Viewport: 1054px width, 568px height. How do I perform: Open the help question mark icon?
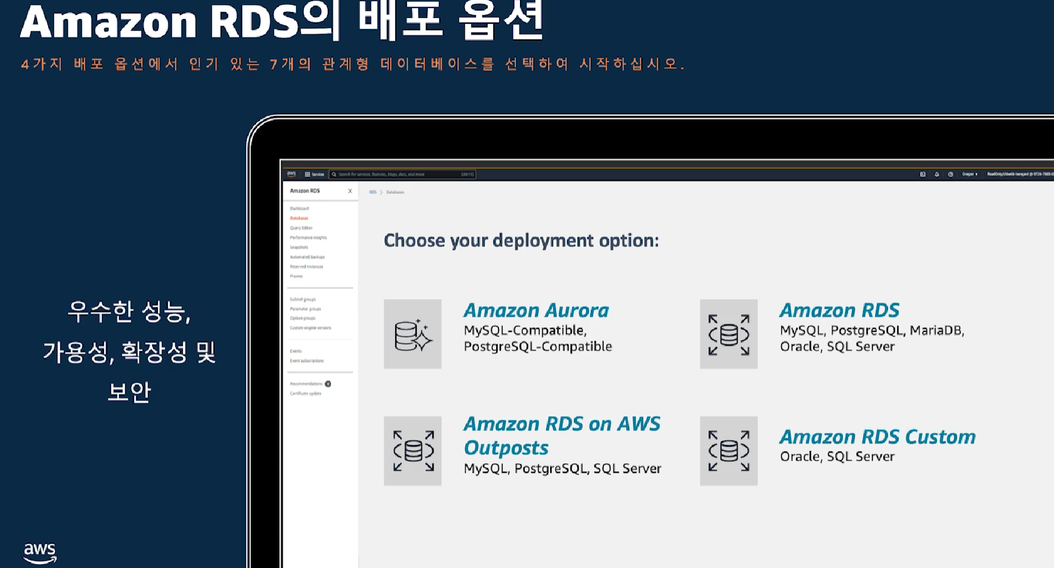[950, 174]
